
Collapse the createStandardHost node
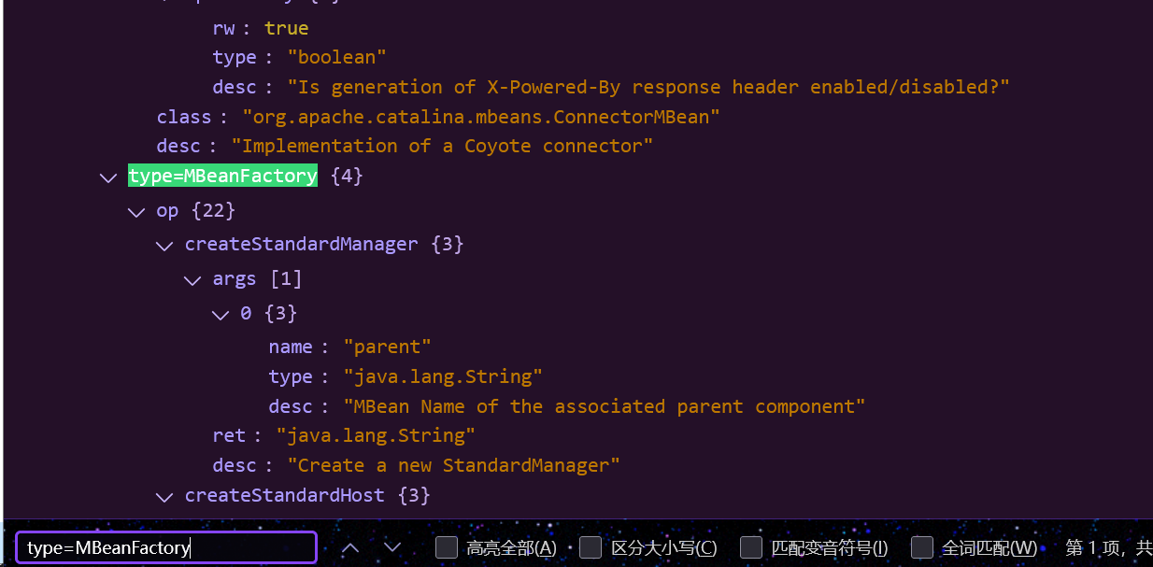pyautogui.click(x=164, y=496)
